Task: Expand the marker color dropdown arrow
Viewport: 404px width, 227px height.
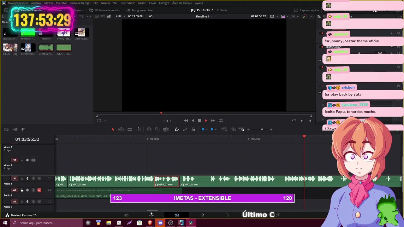Action: 216,129
